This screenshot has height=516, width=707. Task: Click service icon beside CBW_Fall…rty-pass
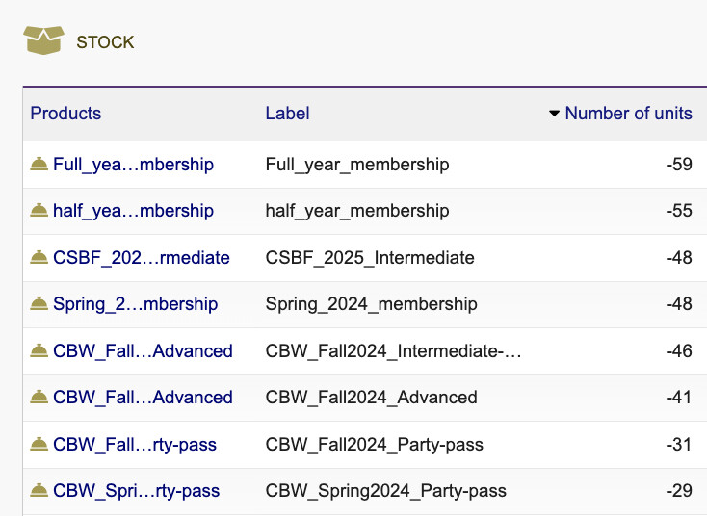39,445
